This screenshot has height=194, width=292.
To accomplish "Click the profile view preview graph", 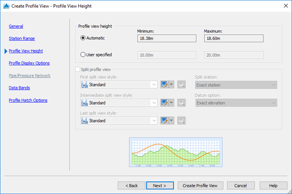I will (x=175, y=152).
